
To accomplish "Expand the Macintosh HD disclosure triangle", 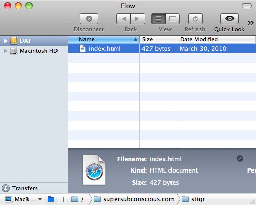I will coord(6,51).
